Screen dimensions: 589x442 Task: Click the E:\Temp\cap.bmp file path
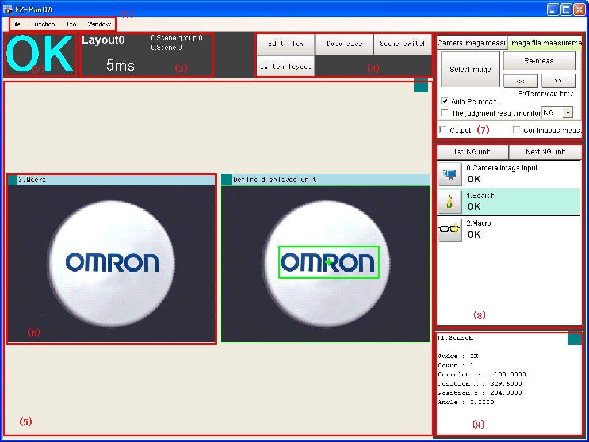pyautogui.click(x=546, y=94)
